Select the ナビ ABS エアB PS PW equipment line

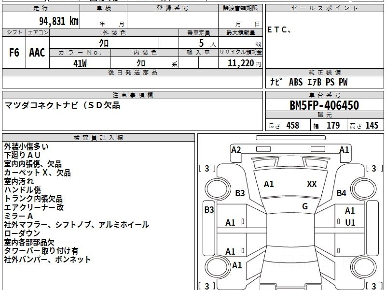(309, 82)
